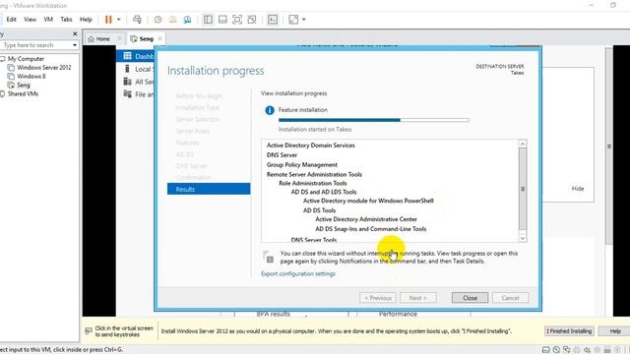Open All Servers in Server Manager sidebar
This screenshot has width=630, height=354.
tap(139, 82)
